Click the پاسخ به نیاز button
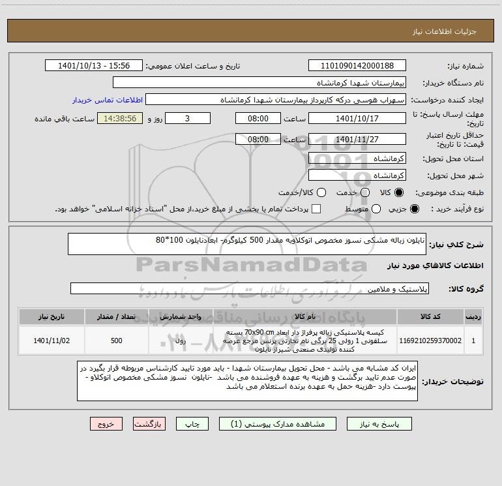The width and height of the screenshot is (502, 486). pyautogui.click(x=379, y=424)
